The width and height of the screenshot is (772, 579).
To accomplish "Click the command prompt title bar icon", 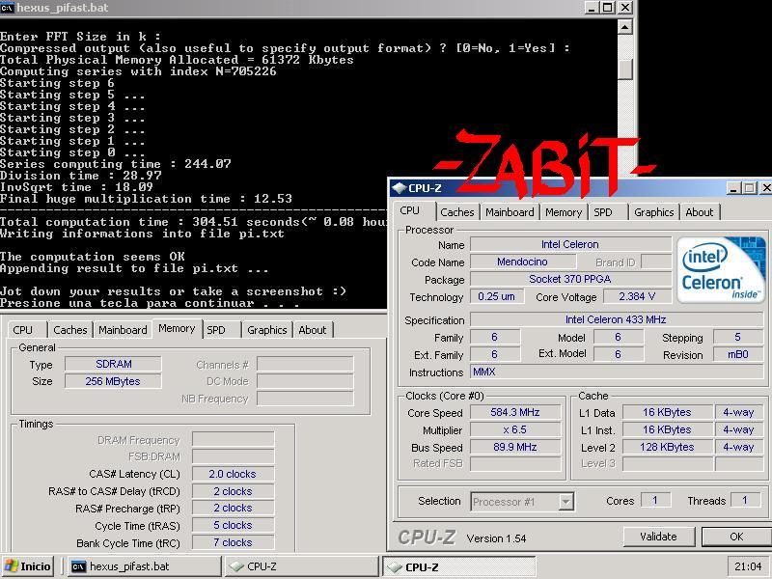I will 8,8.
